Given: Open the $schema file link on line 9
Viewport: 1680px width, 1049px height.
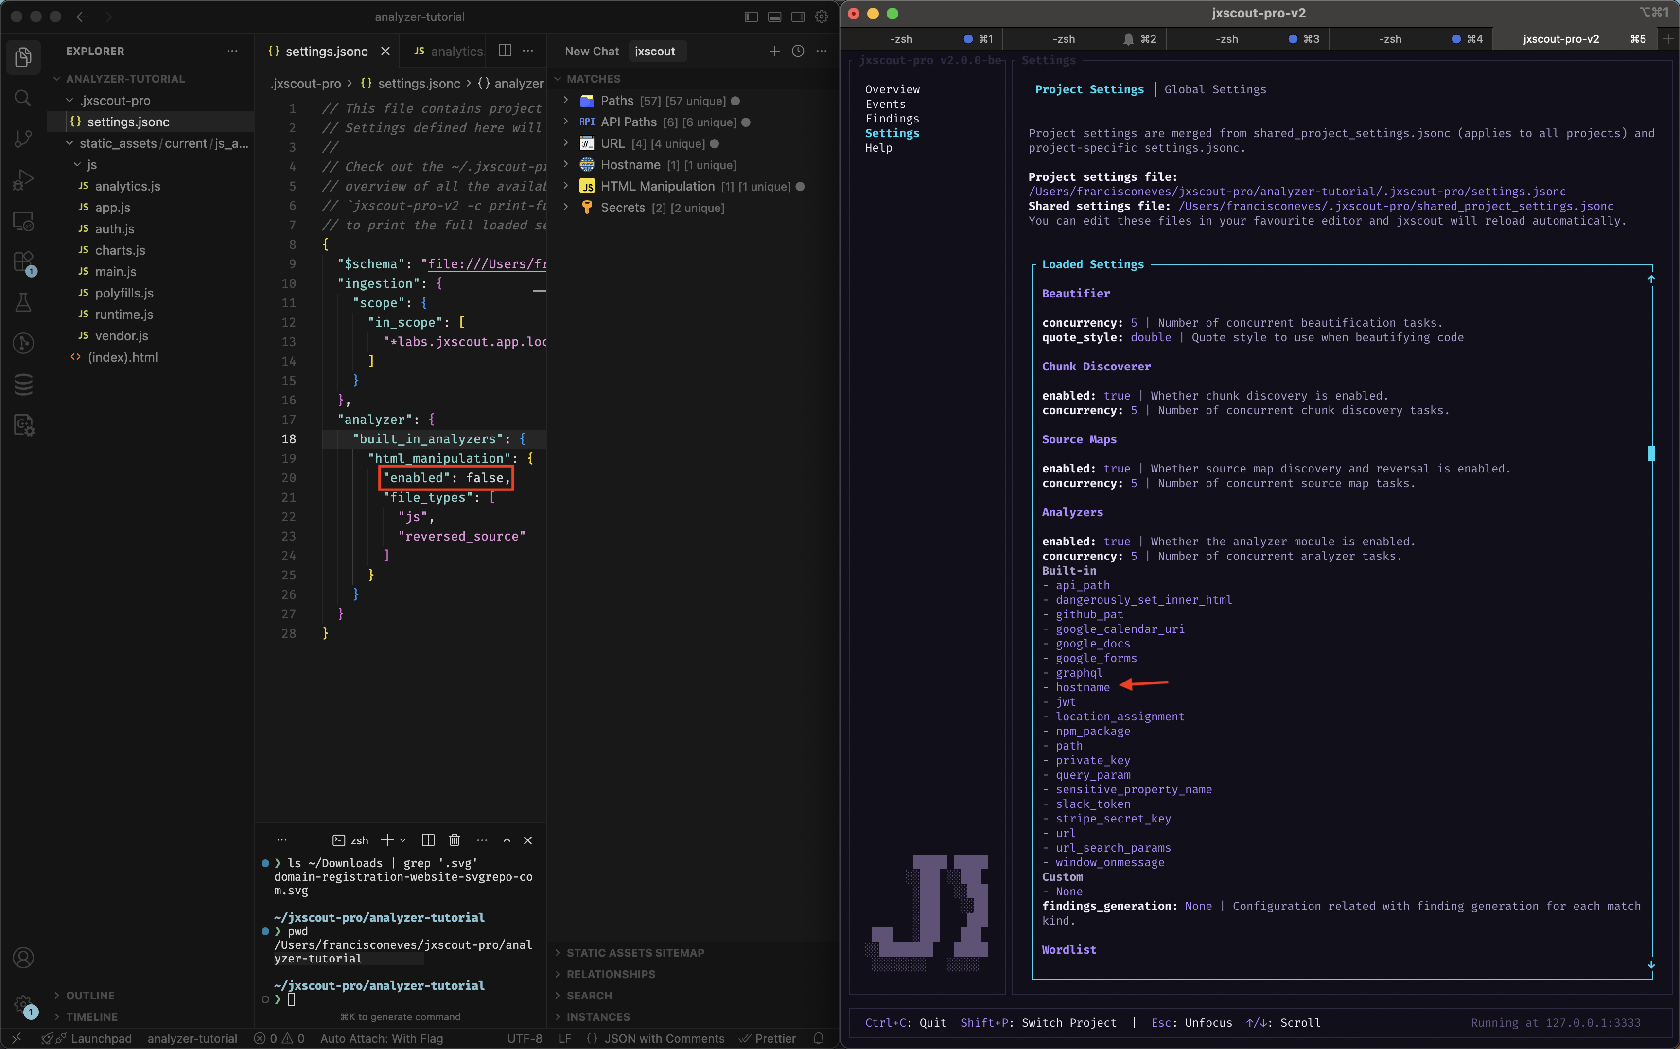Looking at the screenshot, I should point(487,263).
